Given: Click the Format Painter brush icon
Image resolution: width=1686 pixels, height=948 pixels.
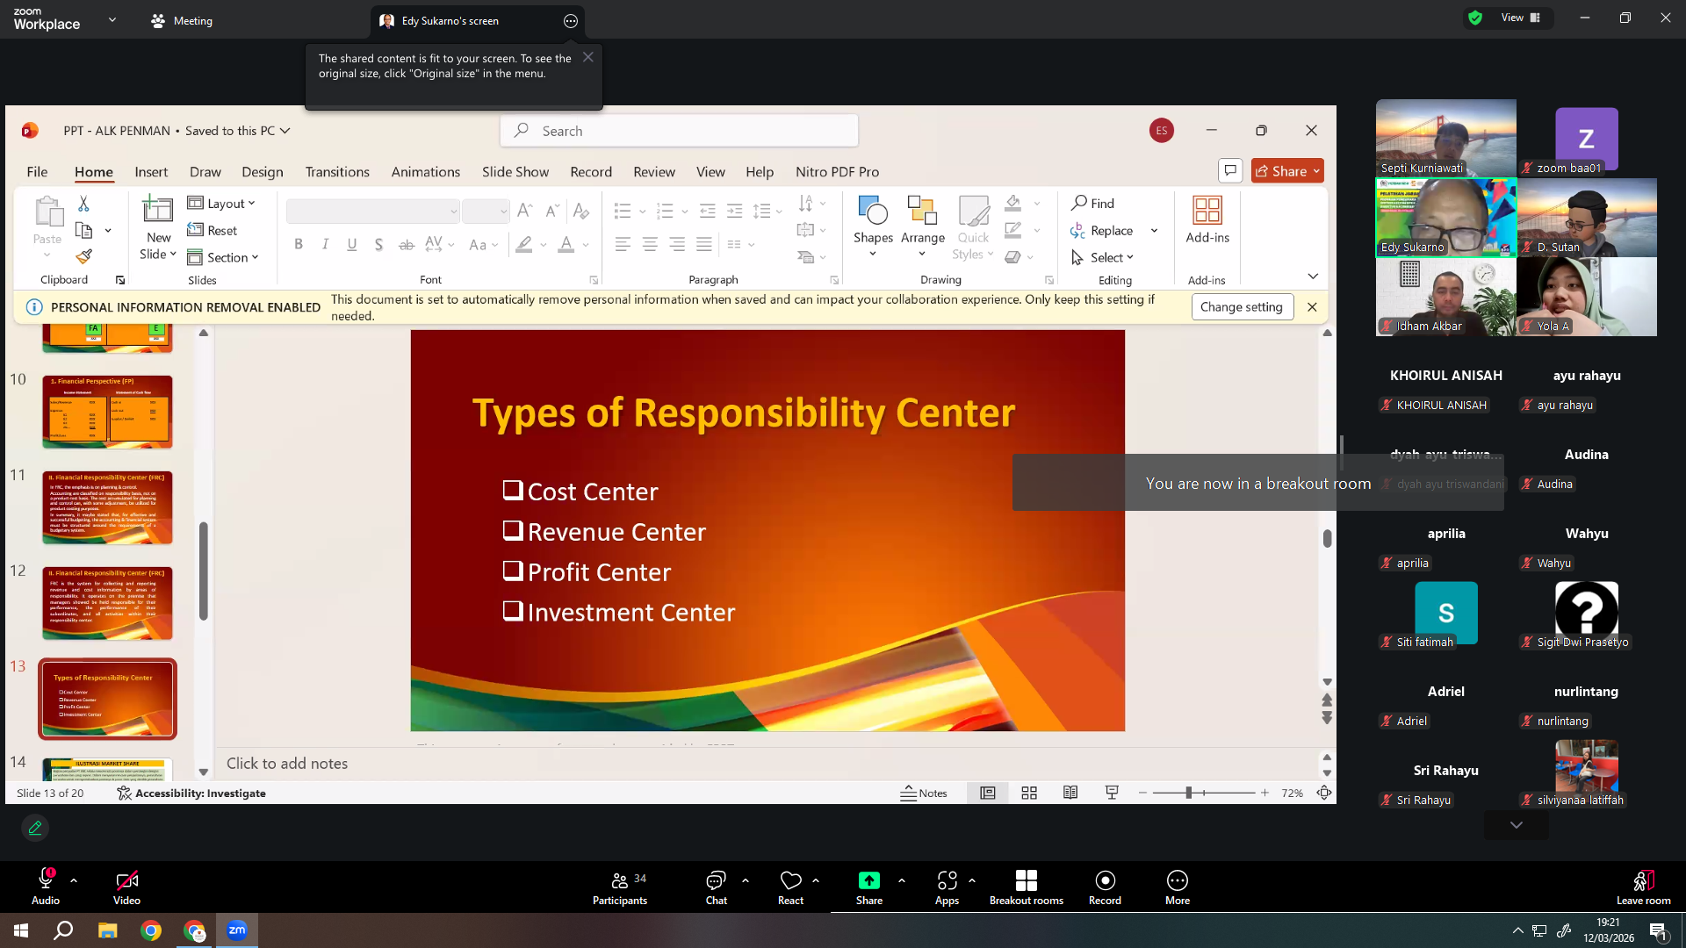Looking at the screenshot, I should [x=83, y=256].
